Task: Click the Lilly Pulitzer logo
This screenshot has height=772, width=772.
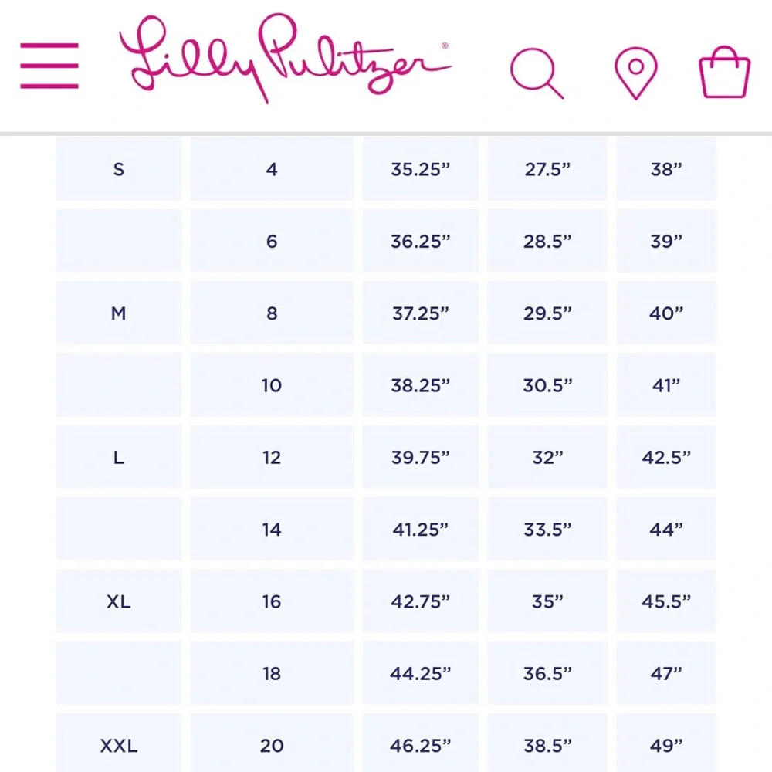Action: (284, 60)
